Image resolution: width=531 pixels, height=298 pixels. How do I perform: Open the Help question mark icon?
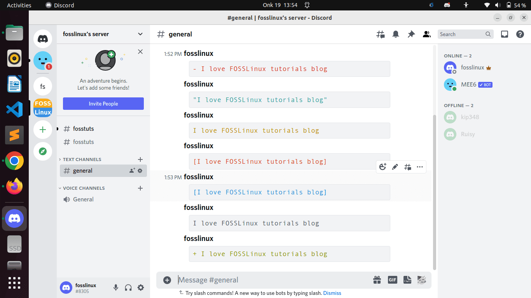tap(520, 34)
